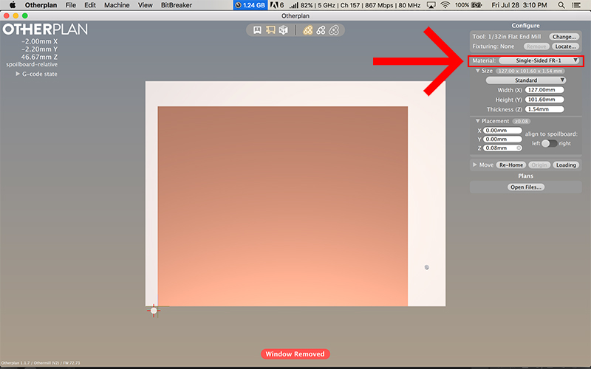Open the Otherplan application menu
Image resolution: width=591 pixels, height=369 pixels.
pos(41,5)
